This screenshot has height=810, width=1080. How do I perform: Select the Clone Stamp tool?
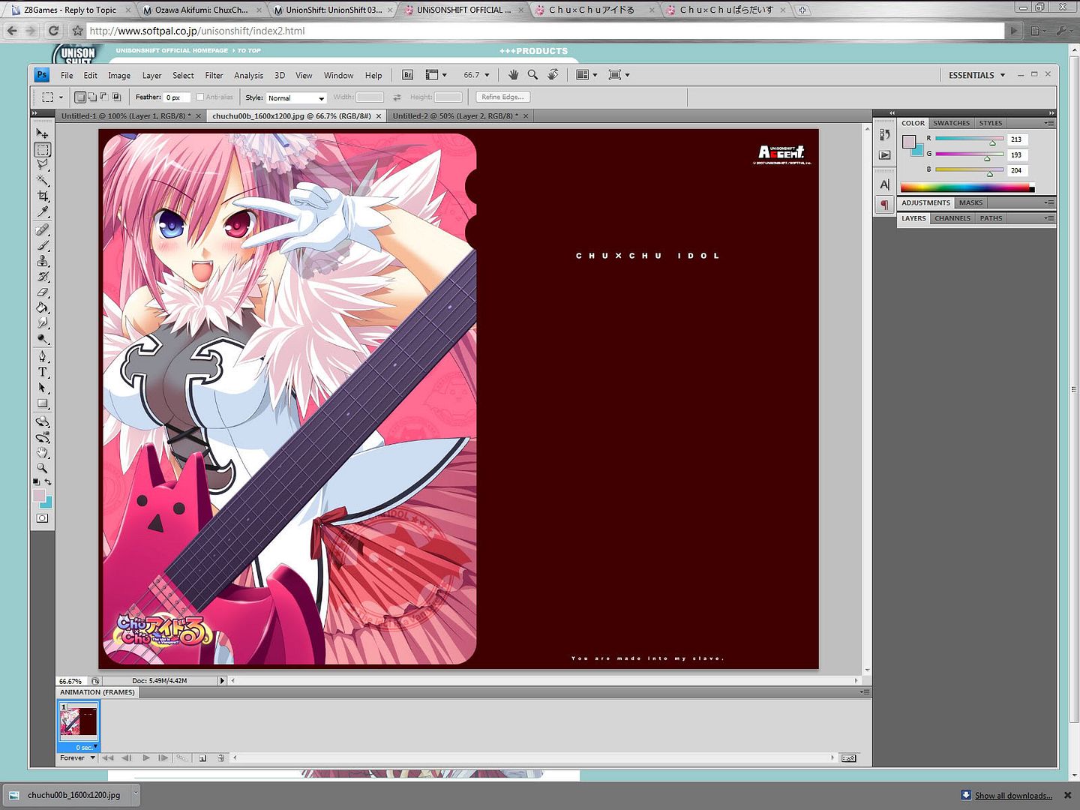point(43,261)
